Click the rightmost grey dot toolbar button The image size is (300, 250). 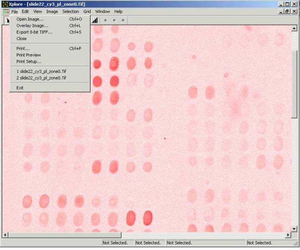[x=123, y=20]
